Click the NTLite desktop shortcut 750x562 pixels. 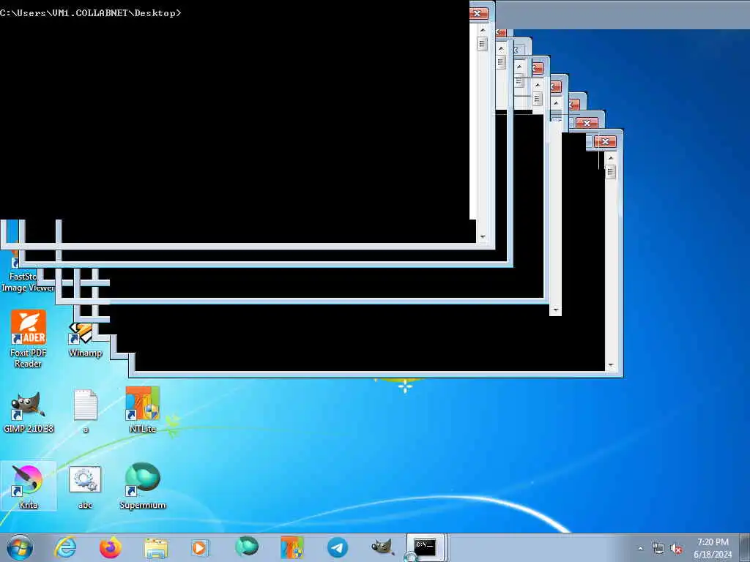coord(143,410)
